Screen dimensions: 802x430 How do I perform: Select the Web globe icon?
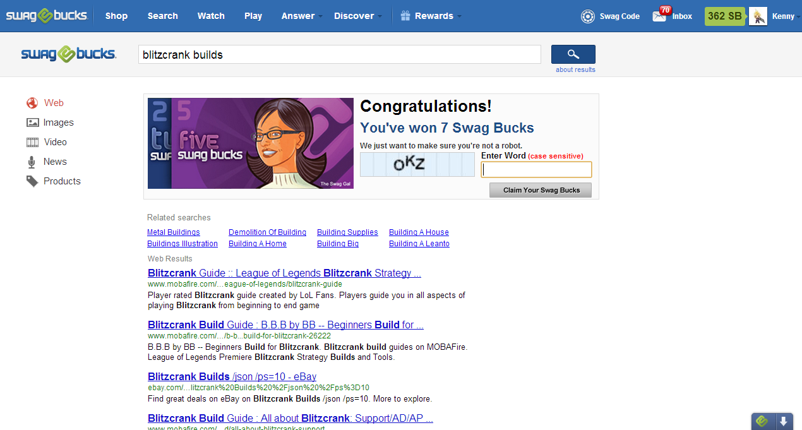click(32, 103)
